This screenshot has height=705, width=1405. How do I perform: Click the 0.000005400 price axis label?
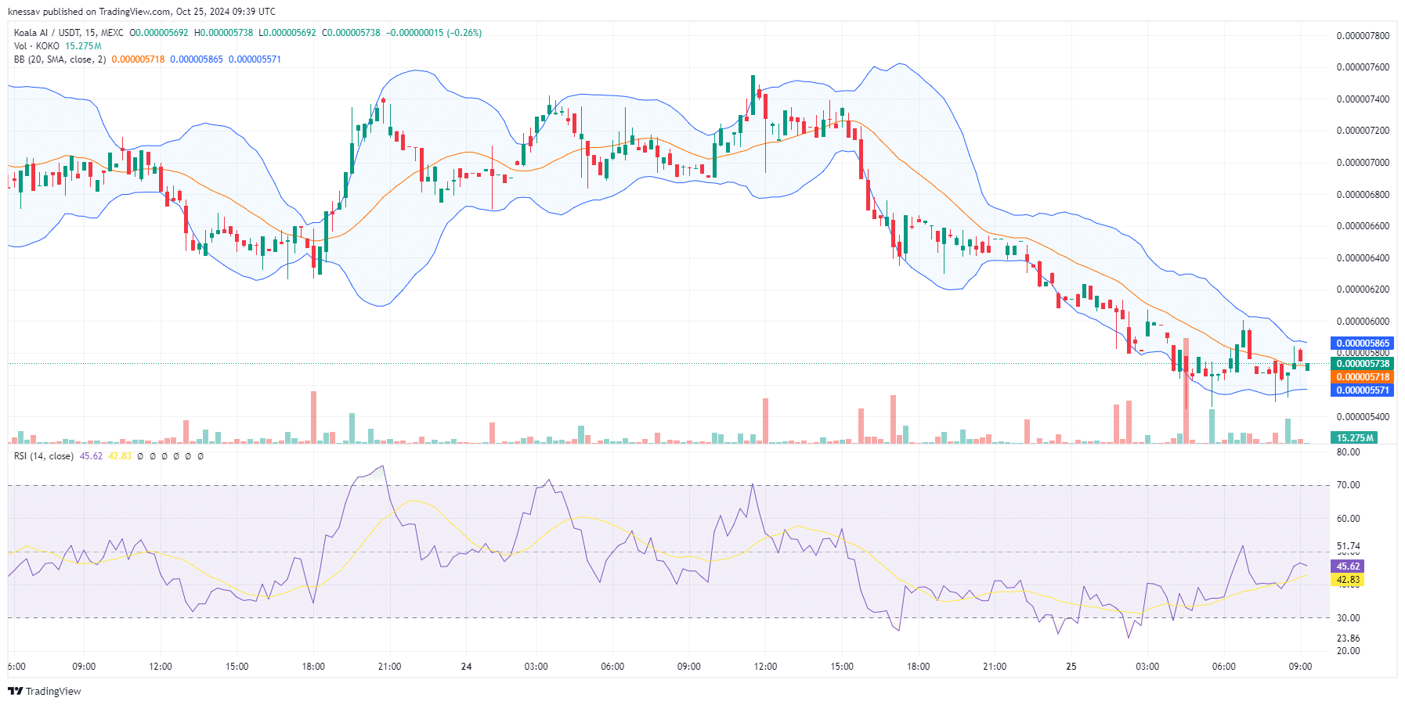click(x=1363, y=417)
